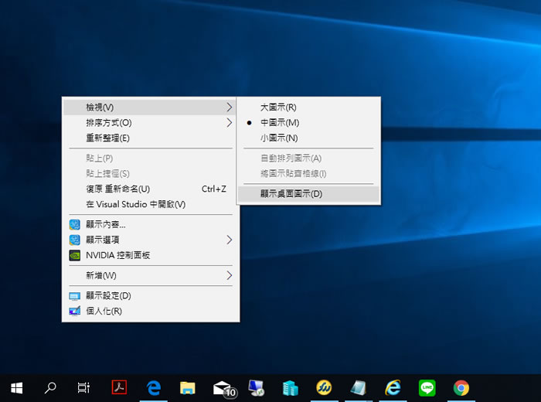Image resolution: width=541 pixels, height=402 pixels.
Task: Select 中圖示(M) medium icons option
Action: coord(279,123)
